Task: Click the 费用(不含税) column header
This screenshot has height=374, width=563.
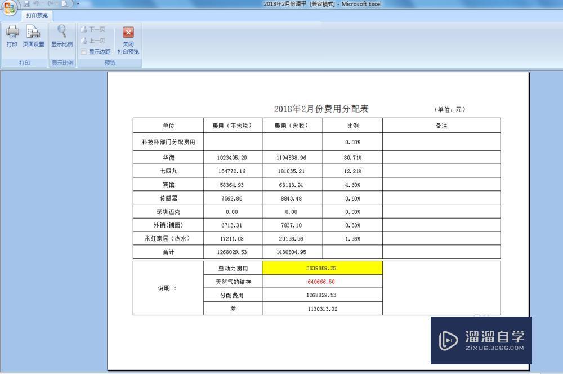Action: point(233,126)
